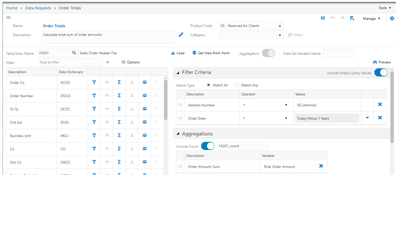Turn off the Include Count toggle
The width and height of the screenshot is (399, 227).
coord(207,146)
